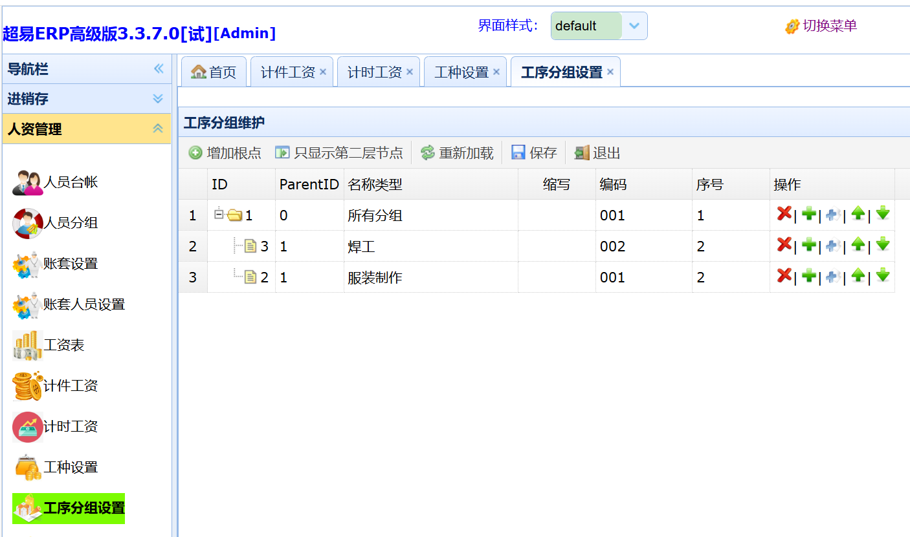
Task: Click the 切换菜单 gear link
Action: click(x=821, y=26)
